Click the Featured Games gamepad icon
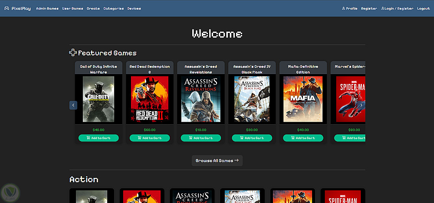The width and height of the screenshot is (434, 203). pyautogui.click(x=73, y=52)
